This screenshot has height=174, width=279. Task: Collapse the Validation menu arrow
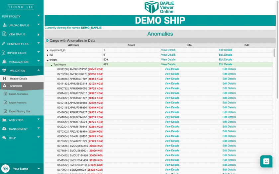[x=39, y=70]
